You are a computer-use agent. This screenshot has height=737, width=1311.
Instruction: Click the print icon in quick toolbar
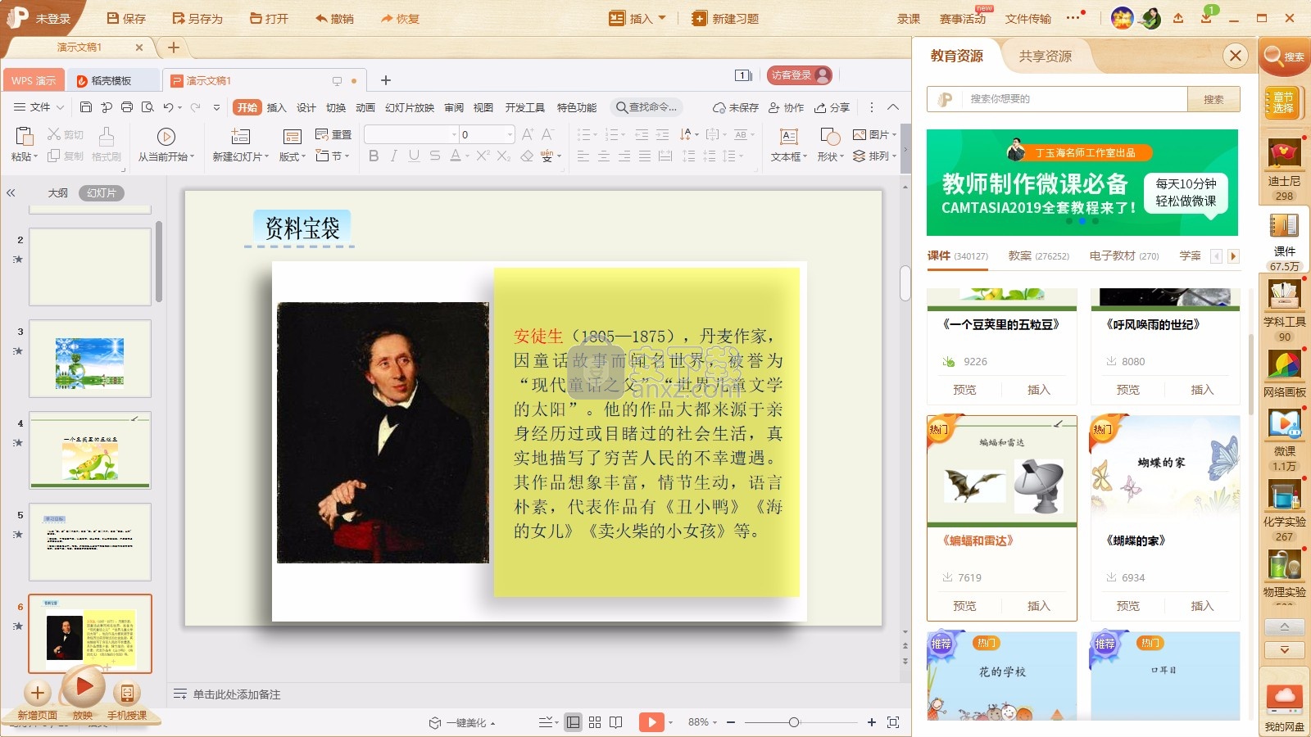pyautogui.click(x=126, y=107)
